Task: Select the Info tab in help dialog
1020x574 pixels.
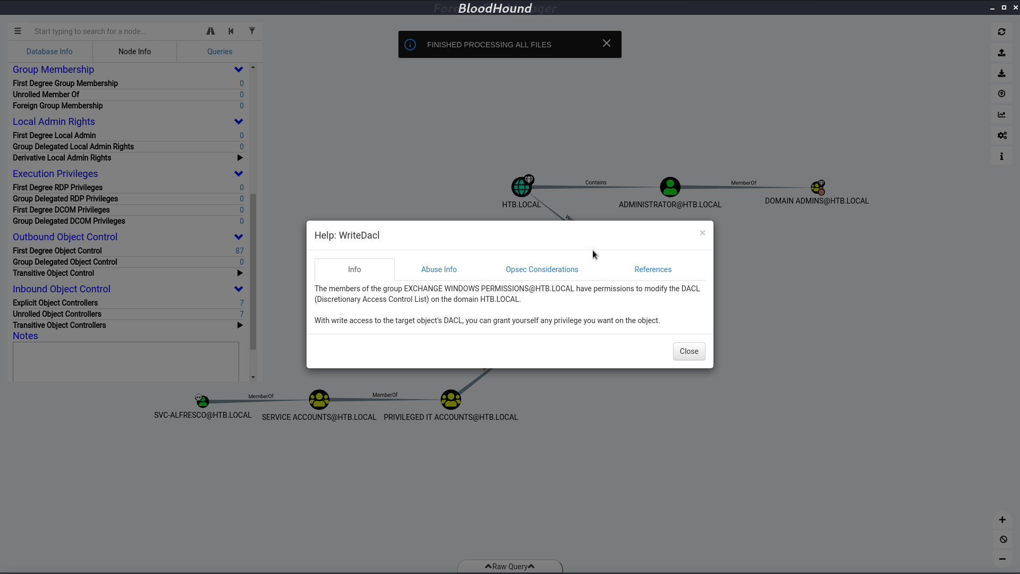Action: [354, 269]
